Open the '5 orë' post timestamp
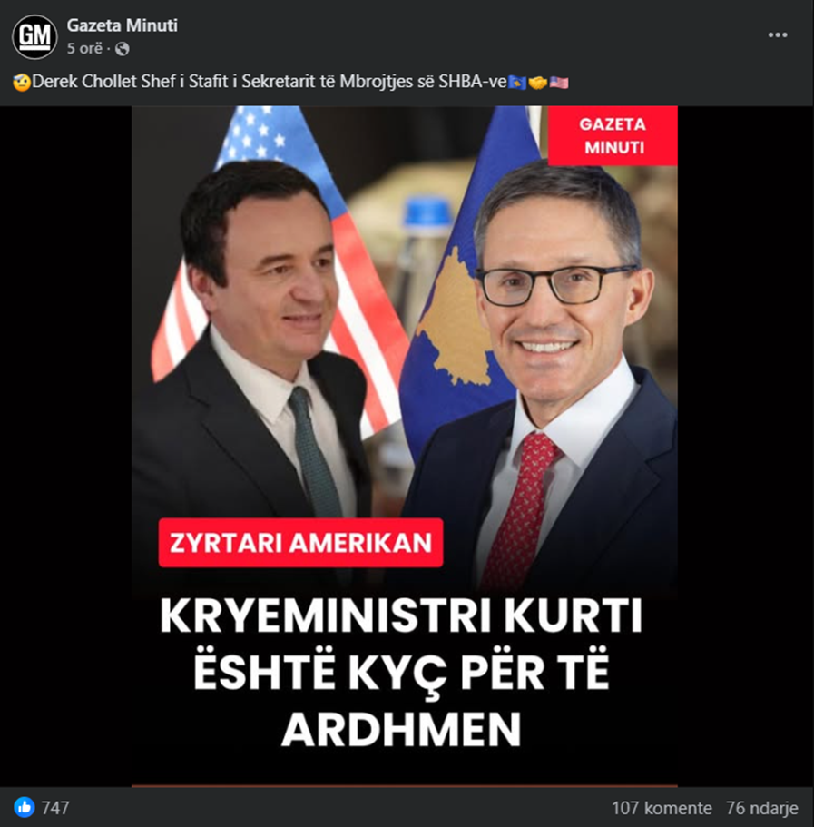814x827 pixels. [x=84, y=48]
